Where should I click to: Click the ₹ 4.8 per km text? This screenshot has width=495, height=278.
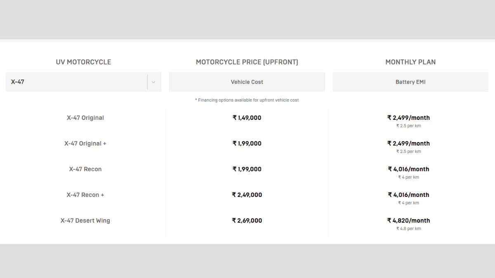(408, 229)
